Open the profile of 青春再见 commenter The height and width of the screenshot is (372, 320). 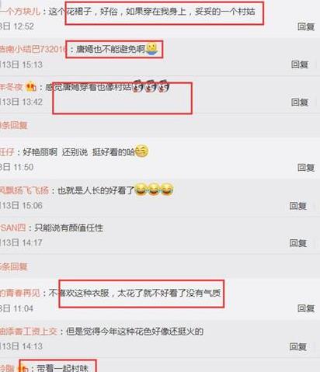pos(20,293)
